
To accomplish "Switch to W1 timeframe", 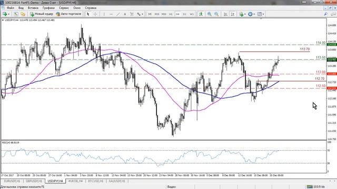I will pos(192,14).
